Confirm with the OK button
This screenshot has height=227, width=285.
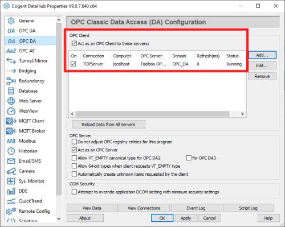click(x=162, y=218)
